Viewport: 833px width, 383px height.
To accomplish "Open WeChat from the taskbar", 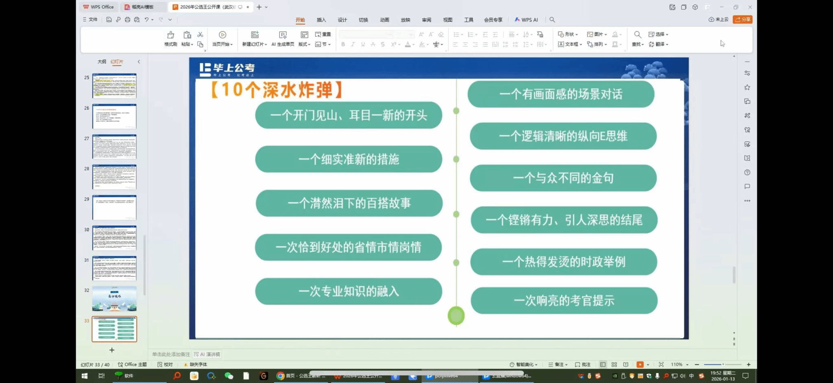I will pos(229,376).
